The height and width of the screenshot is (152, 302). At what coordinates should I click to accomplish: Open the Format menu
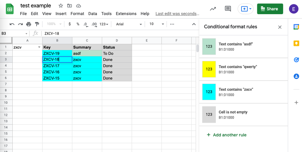(77, 14)
